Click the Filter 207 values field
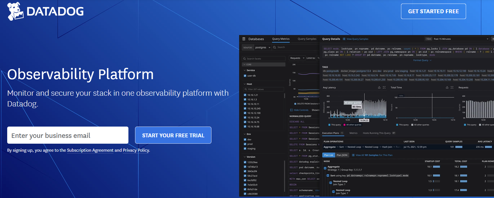The height and width of the screenshot is (198, 494). point(263,89)
